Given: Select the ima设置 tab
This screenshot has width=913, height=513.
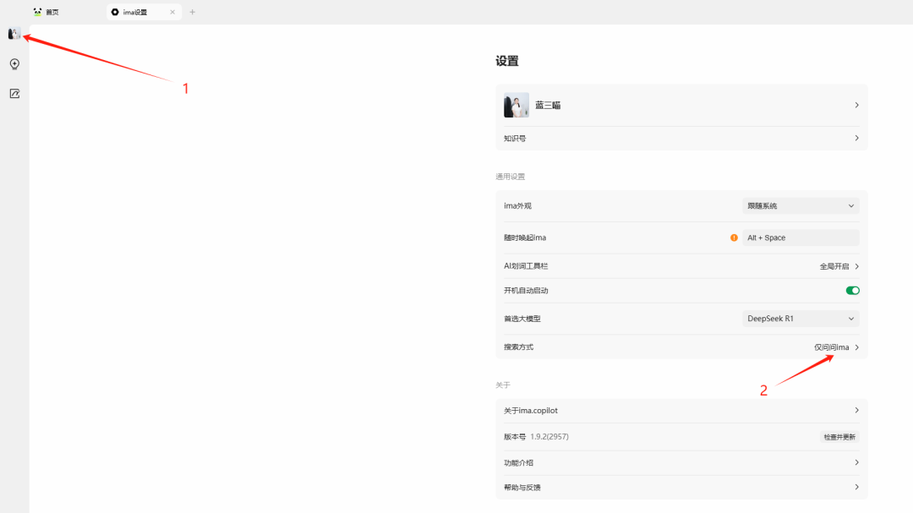Looking at the screenshot, I should coord(144,12).
